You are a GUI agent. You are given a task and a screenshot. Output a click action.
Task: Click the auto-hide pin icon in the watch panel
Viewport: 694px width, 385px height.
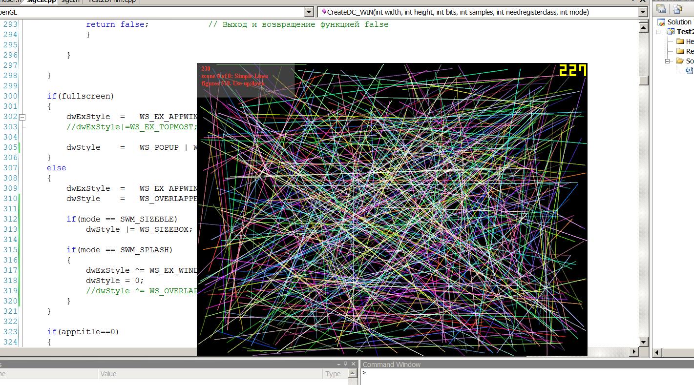click(x=346, y=365)
